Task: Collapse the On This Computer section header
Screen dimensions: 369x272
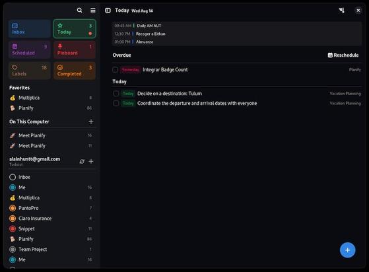Action: point(29,121)
